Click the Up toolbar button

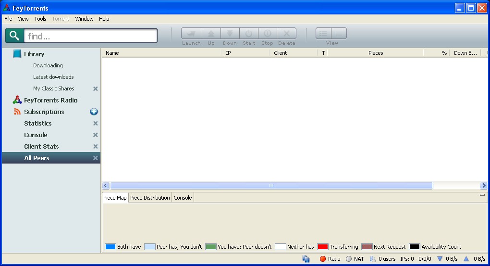point(211,33)
